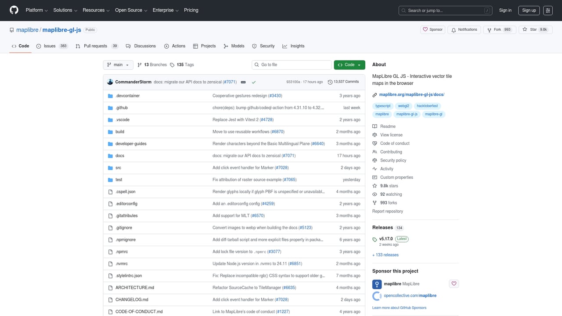Expand the green Code dropdown
Image resolution: width=562 pixels, height=316 pixels.
349,65
